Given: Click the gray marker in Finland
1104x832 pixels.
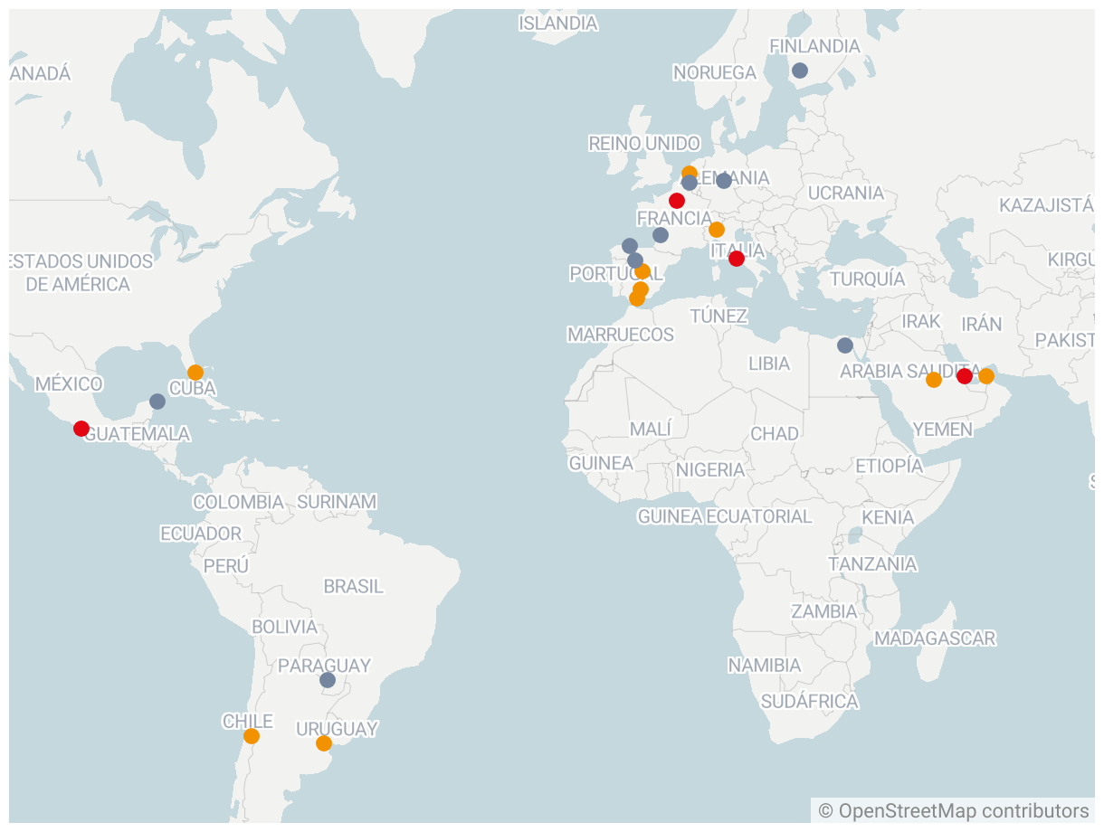Looking at the screenshot, I should coord(800,71).
